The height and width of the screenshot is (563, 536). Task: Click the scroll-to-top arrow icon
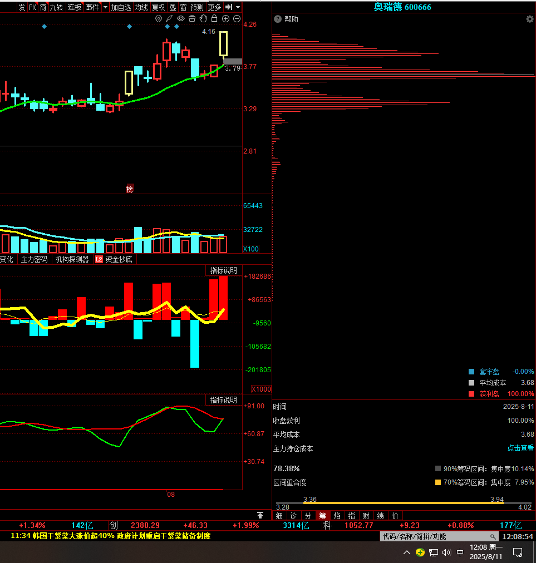260,516
